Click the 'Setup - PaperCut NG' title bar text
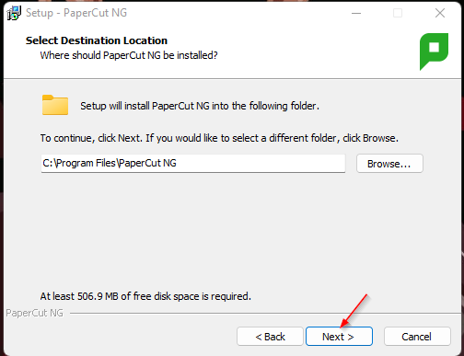Screen dimensions: 464x356 tap(76, 13)
